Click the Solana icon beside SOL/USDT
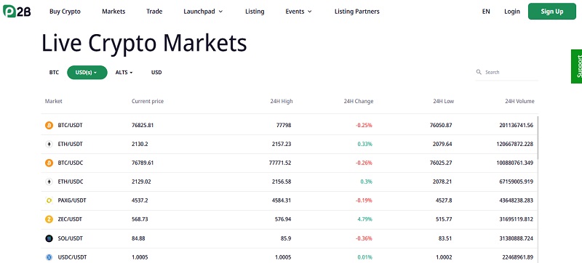Screen dimensions: 582x263 [49, 238]
